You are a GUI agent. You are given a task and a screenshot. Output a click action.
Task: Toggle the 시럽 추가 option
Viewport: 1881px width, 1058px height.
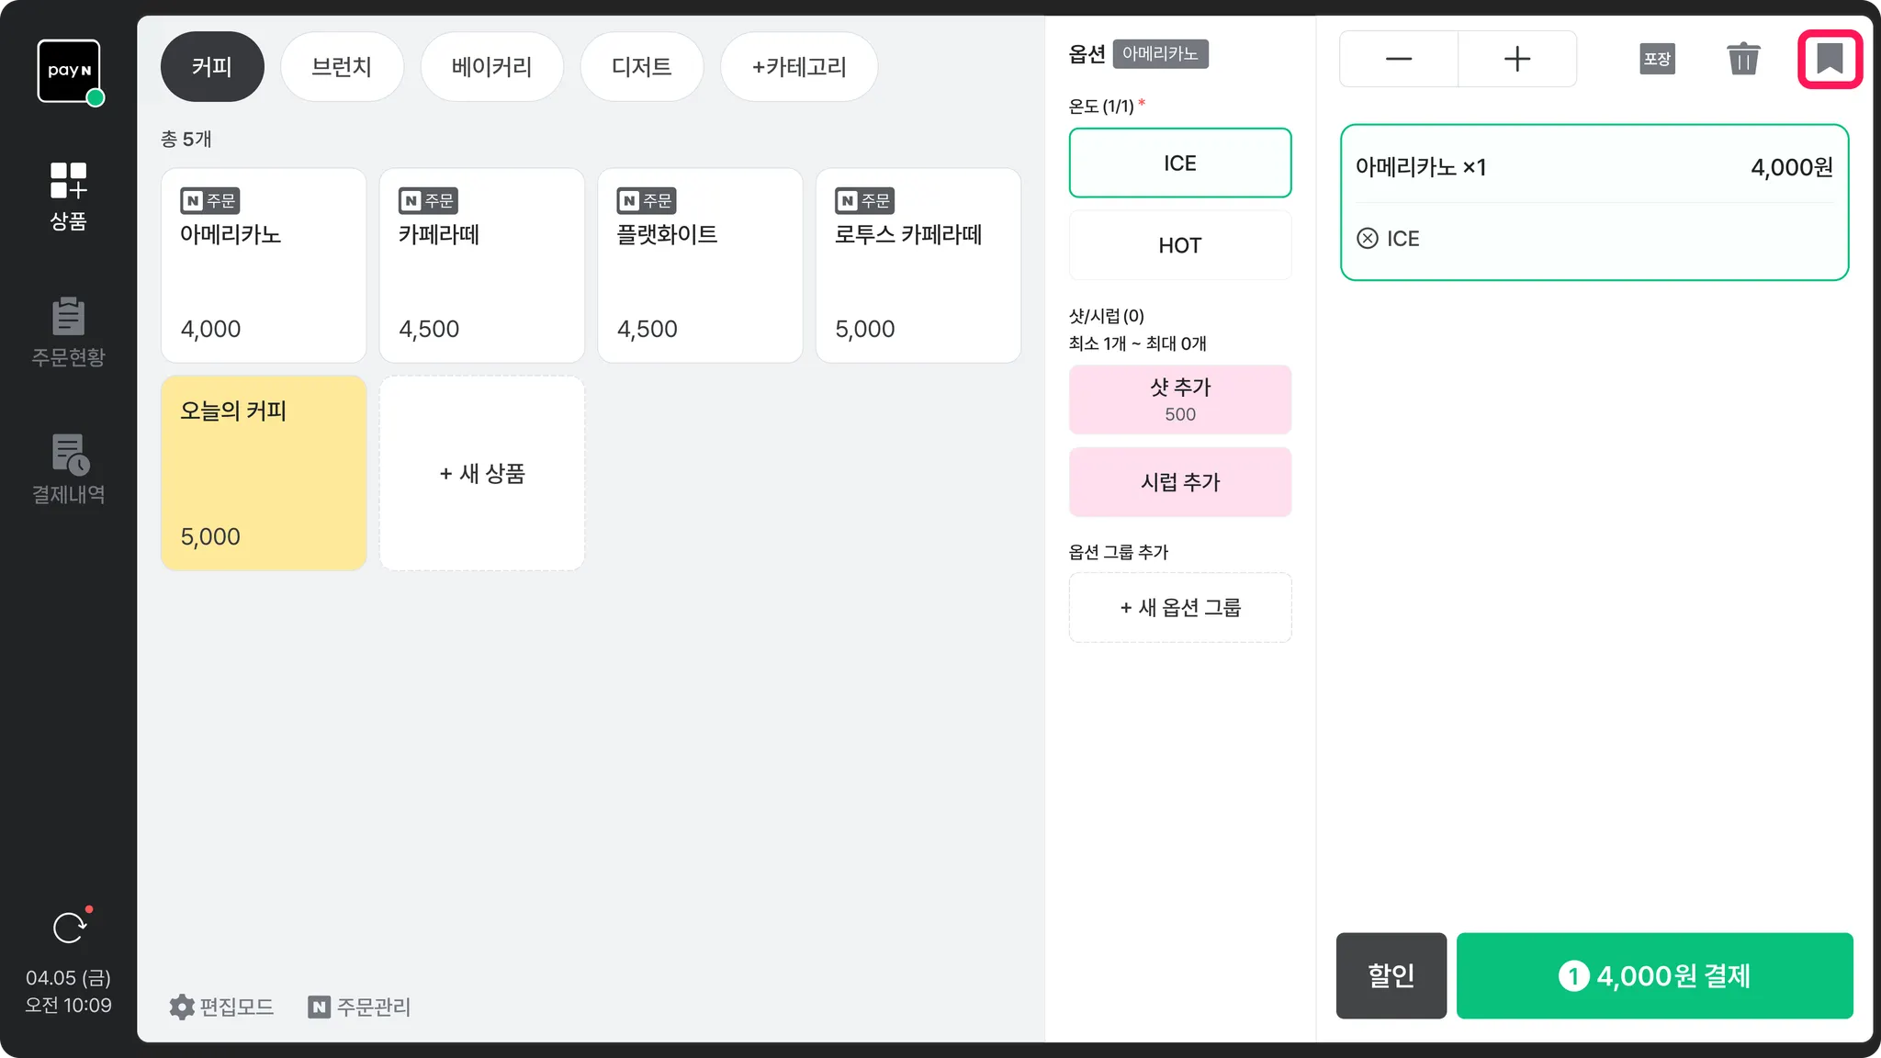(x=1179, y=482)
